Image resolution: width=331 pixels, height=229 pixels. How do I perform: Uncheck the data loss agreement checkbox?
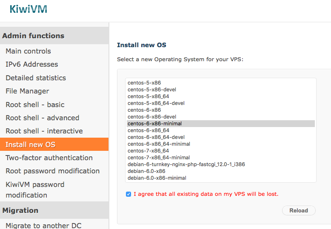(128, 194)
